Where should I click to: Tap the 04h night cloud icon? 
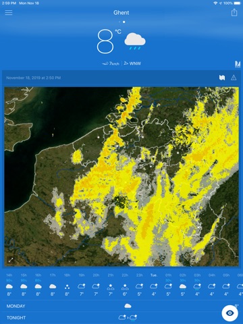(212, 286)
